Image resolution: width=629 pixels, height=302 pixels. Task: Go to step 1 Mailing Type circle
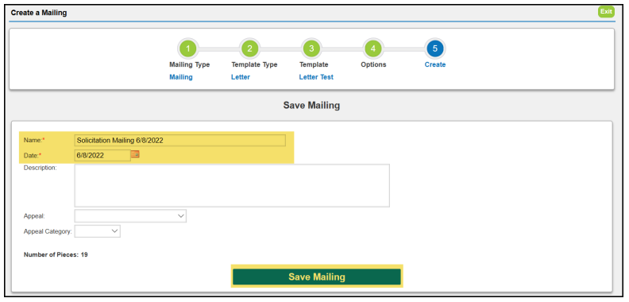(x=188, y=49)
